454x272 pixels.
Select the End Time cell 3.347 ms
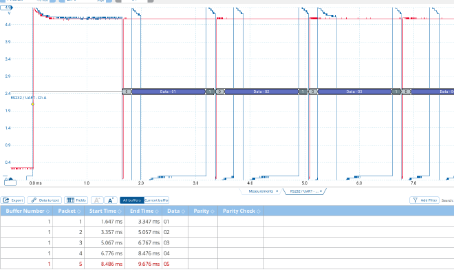click(144, 222)
